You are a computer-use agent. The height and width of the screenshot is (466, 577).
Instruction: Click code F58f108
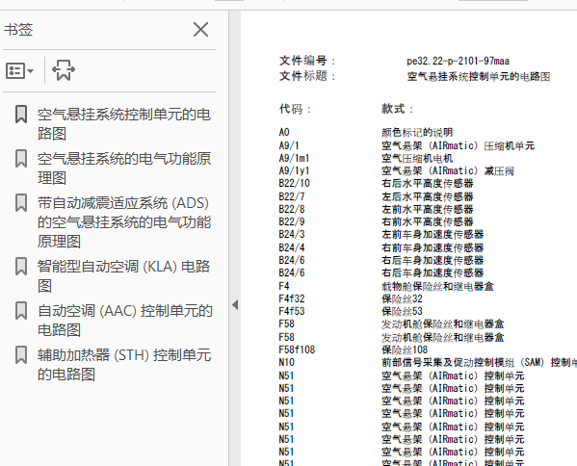pos(297,349)
